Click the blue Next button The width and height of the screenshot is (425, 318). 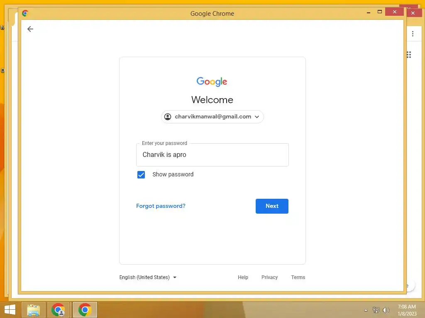[272, 206]
